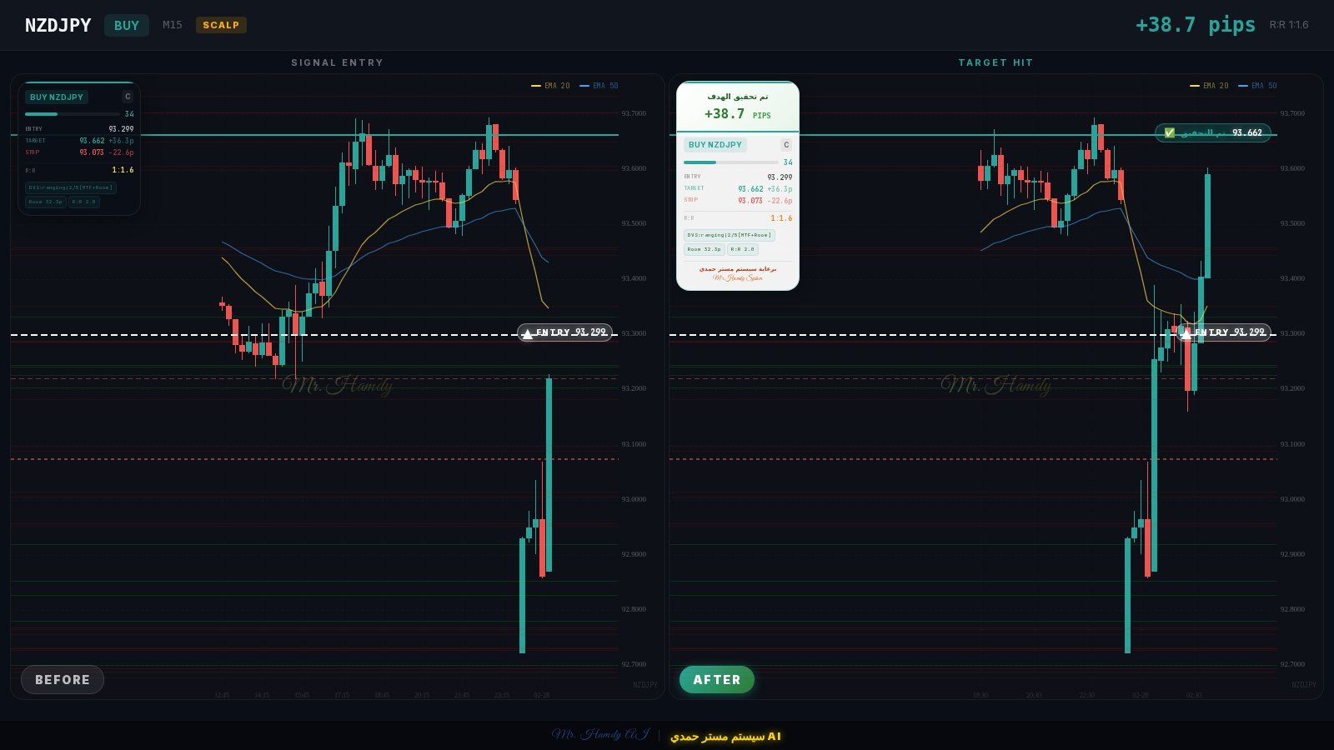
Task: Click the Mr. Hamdy AI signature in the footer
Action: point(599,735)
